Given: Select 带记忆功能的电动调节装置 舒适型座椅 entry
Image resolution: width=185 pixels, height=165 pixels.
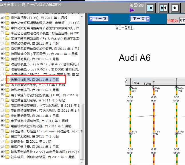Looking at the screenshot, I should coord(45,33).
